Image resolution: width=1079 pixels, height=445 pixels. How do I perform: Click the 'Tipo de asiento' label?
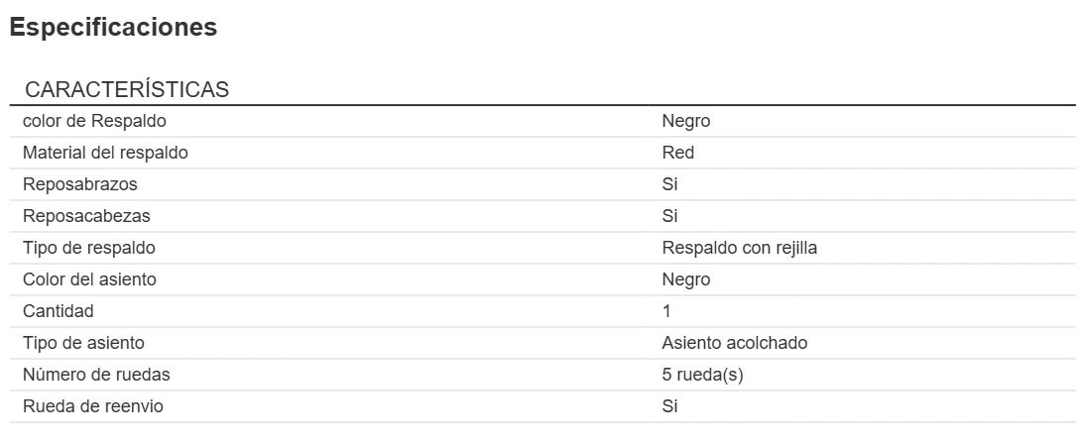pyautogui.click(x=84, y=343)
